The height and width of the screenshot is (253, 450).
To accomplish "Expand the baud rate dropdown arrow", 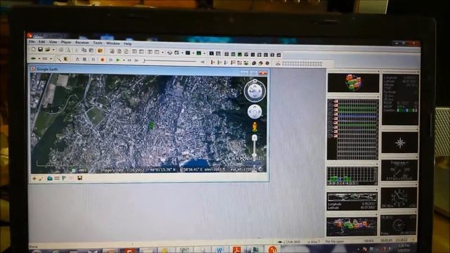I will pos(51,59).
